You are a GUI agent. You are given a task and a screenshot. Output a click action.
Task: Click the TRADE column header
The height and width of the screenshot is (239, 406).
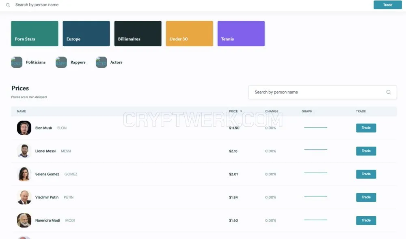pyautogui.click(x=361, y=111)
